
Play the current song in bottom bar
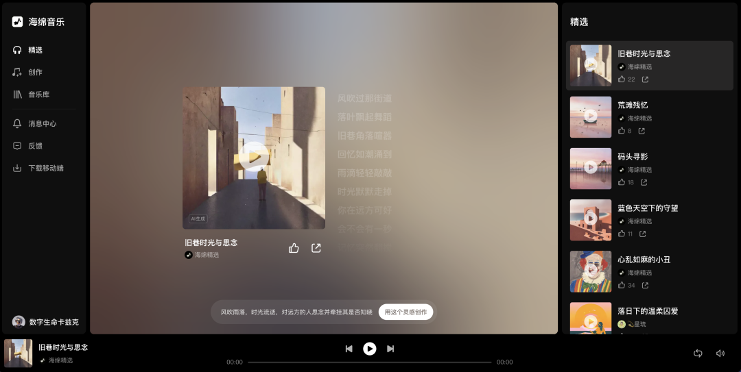pyautogui.click(x=370, y=349)
